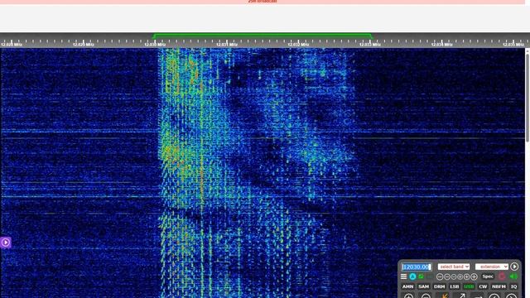Click the smallest plus frequency step button
This screenshot has height=298, width=530.
coord(460,276)
